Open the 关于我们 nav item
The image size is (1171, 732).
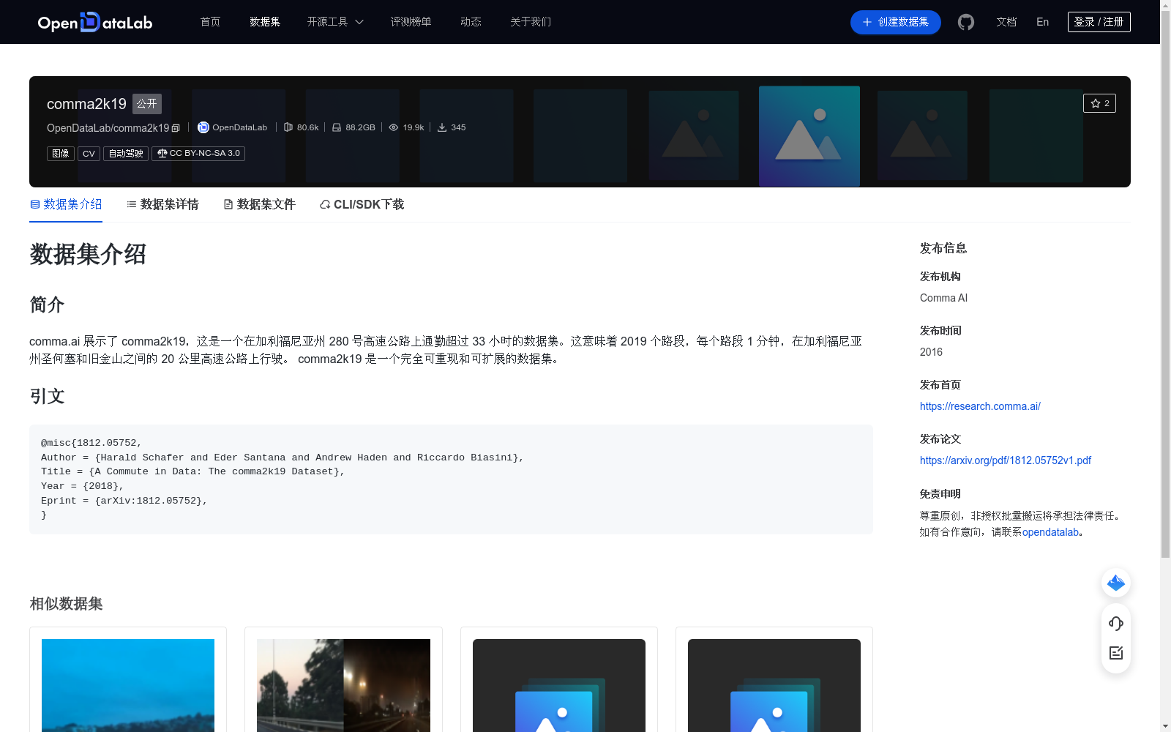(x=531, y=22)
